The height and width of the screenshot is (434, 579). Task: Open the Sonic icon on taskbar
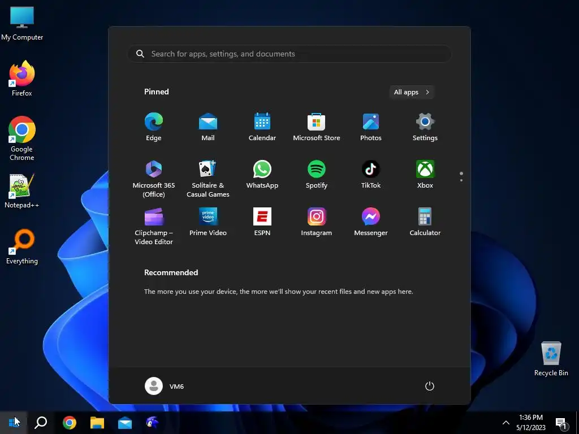(152, 422)
